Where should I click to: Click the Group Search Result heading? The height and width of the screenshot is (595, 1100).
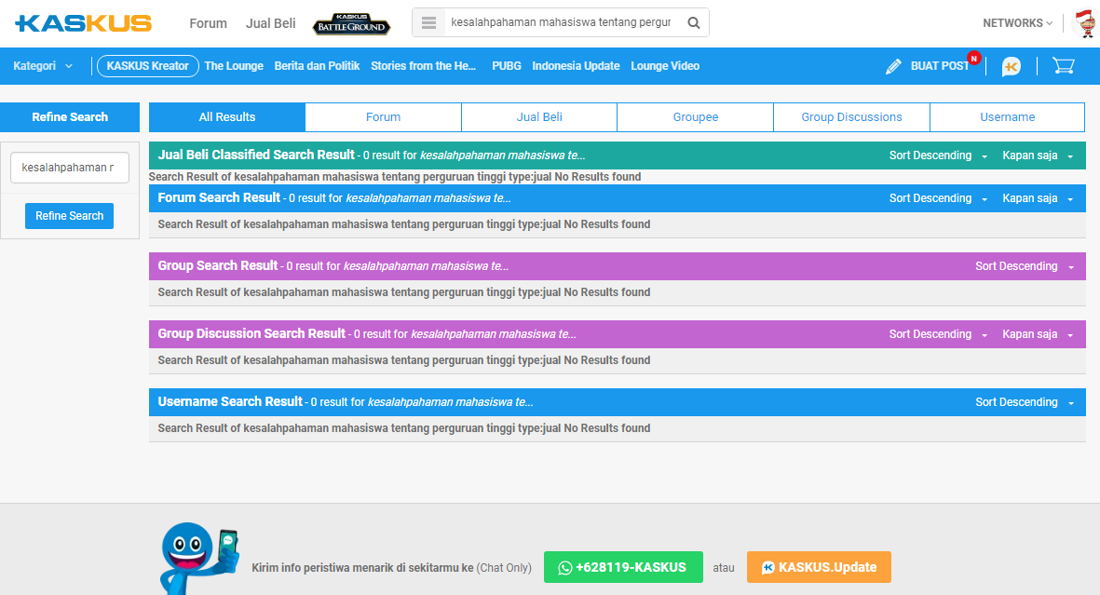pyautogui.click(x=217, y=266)
